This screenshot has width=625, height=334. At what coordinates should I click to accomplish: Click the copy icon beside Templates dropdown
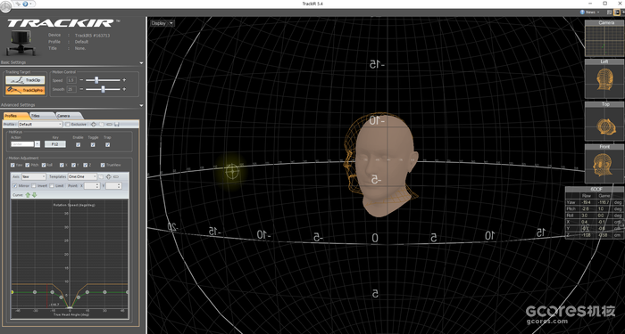(x=101, y=176)
